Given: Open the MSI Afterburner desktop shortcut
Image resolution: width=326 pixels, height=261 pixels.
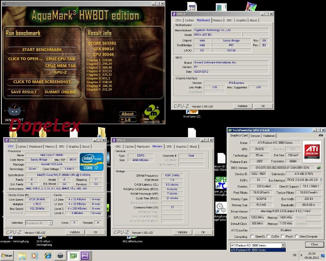Looking at the screenshot, I should [x=133, y=240].
